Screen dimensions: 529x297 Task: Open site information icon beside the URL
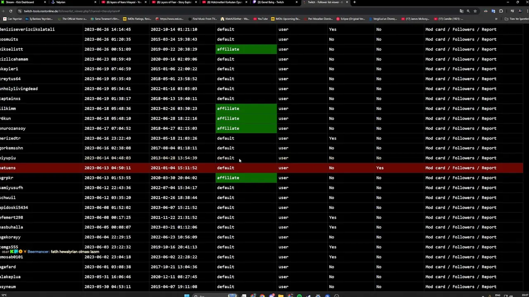(19, 11)
